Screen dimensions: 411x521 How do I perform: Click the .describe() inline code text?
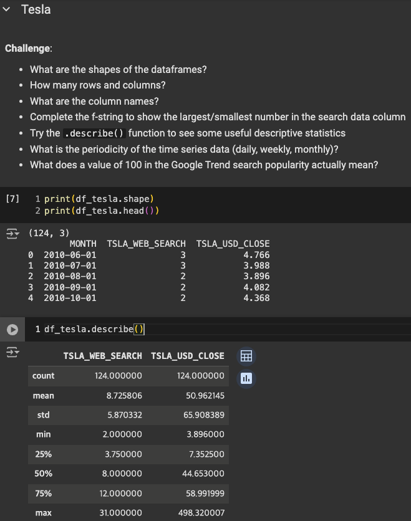coord(94,133)
